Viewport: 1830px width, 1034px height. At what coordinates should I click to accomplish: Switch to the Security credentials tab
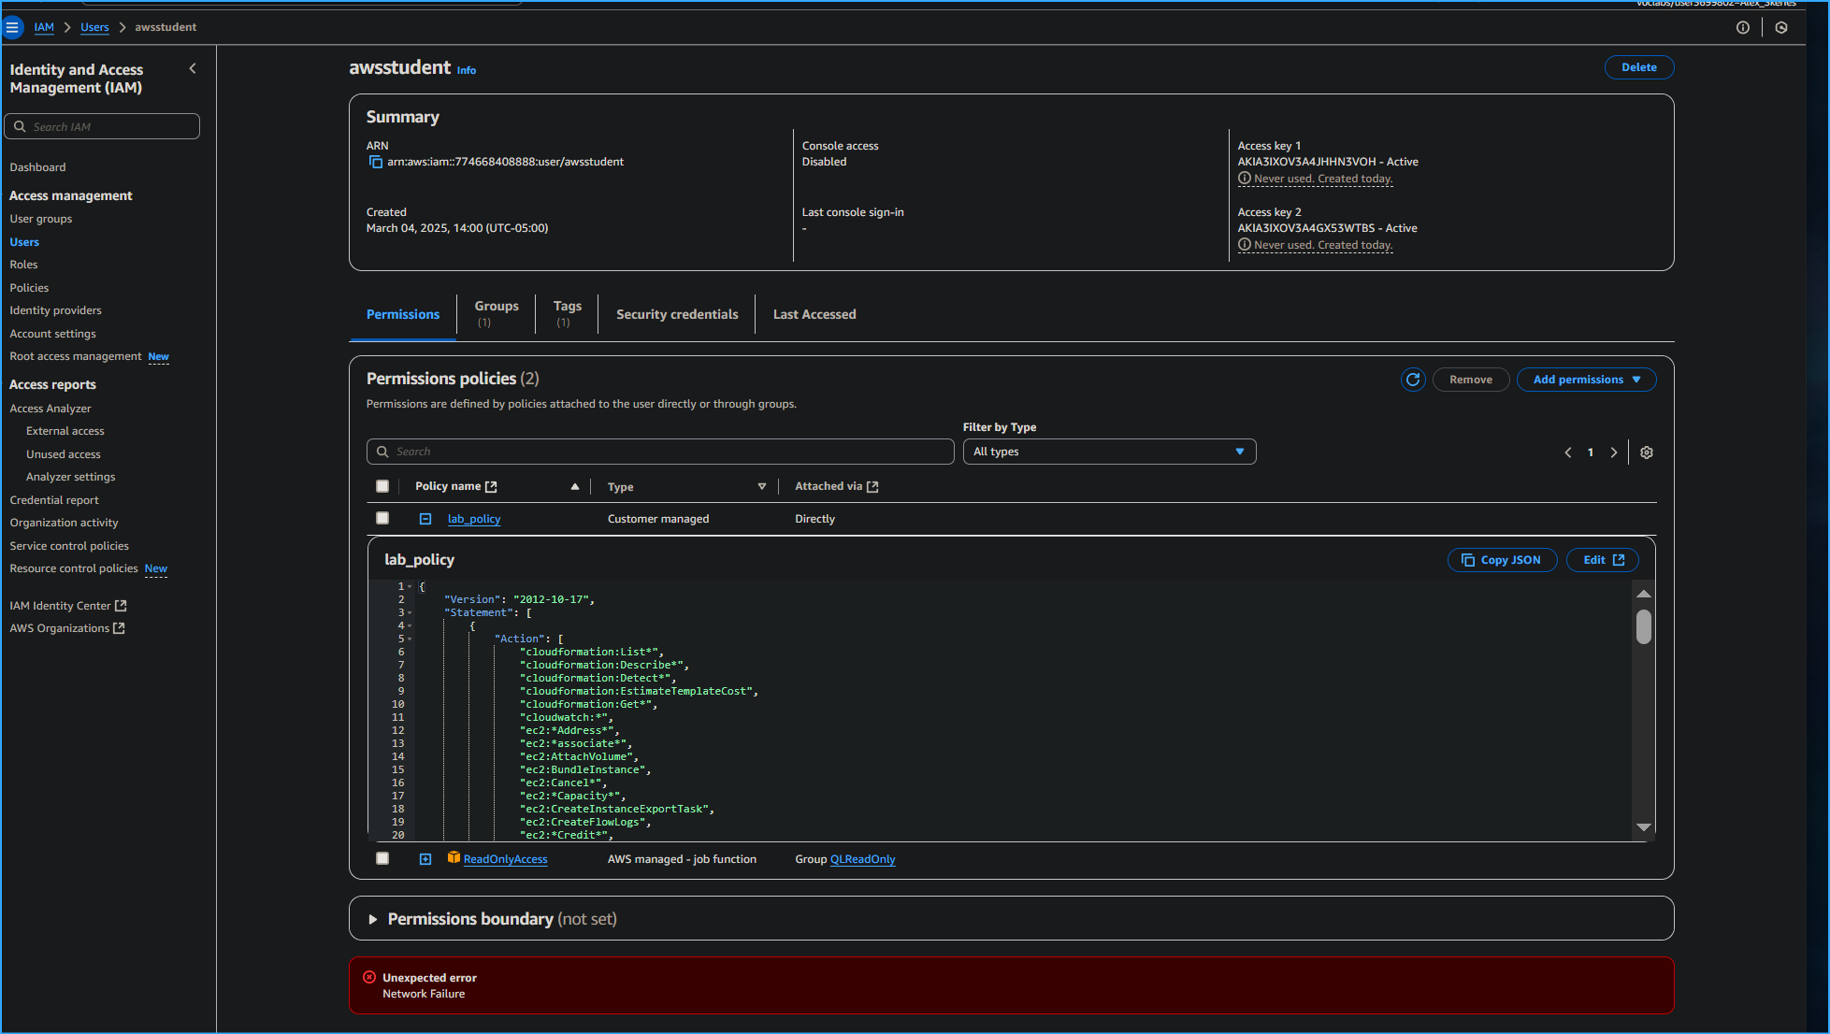coord(676,314)
